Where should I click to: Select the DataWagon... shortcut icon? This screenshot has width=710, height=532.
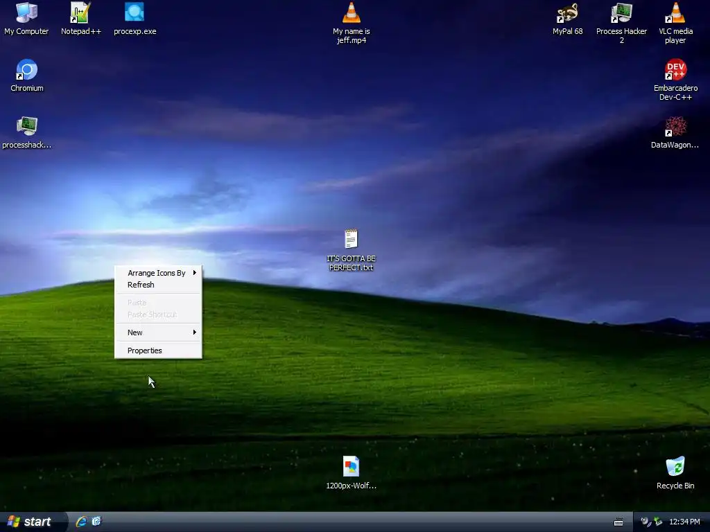[675, 132]
